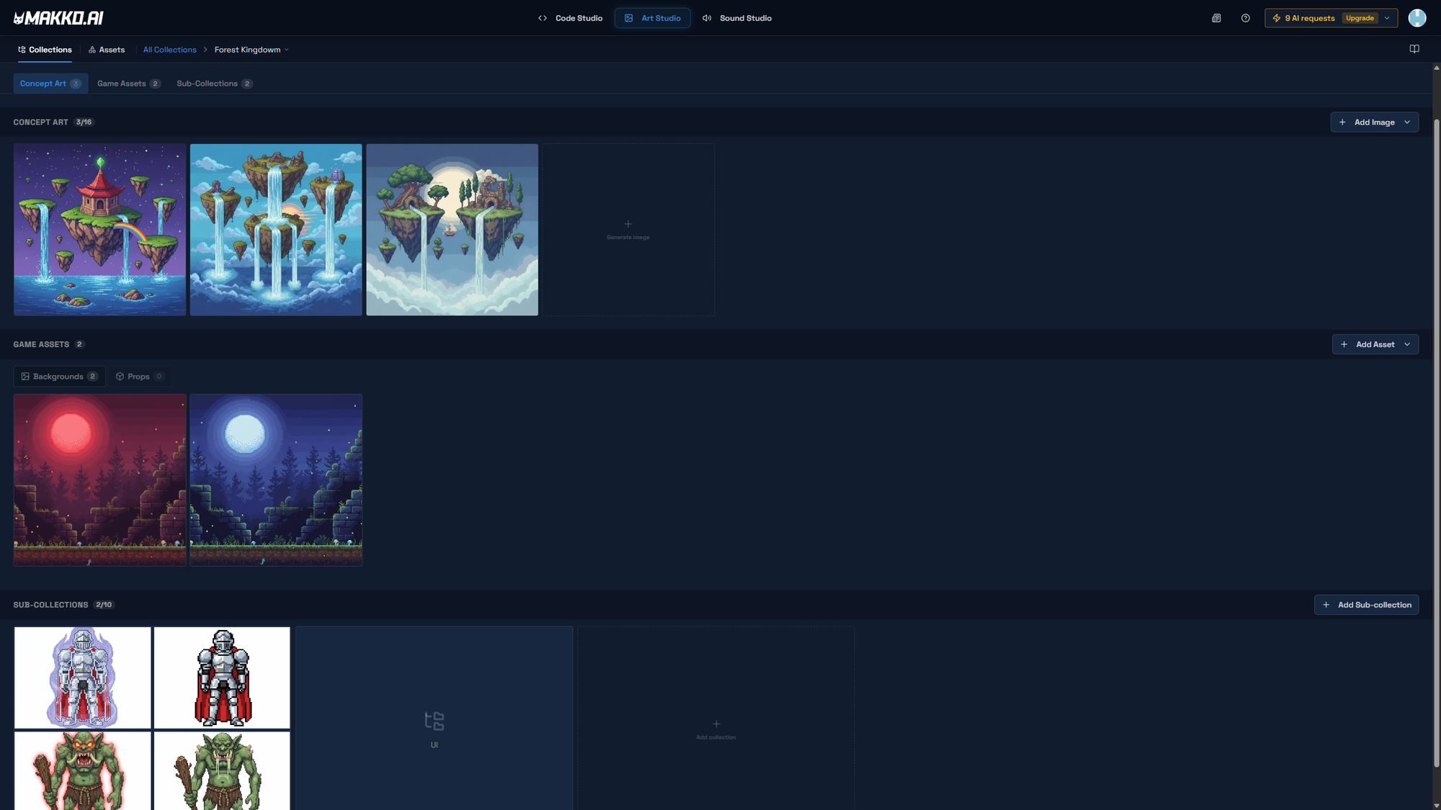Screen dimensions: 1441x810
Task: Open the documentation book icon
Action: (x=1414, y=49)
